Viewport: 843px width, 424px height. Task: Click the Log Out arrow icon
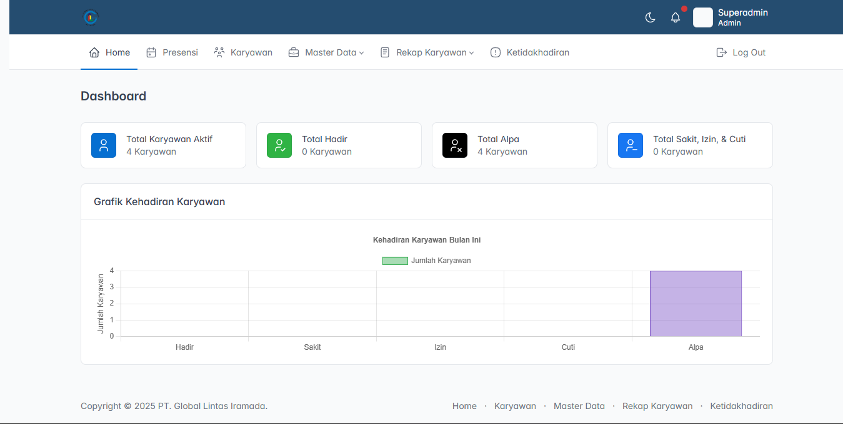[721, 52]
